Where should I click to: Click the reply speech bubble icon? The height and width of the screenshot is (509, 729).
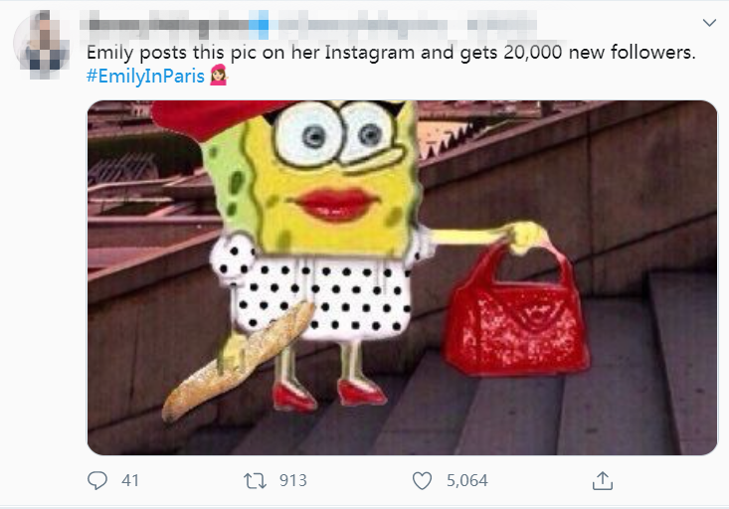(97, 480)
